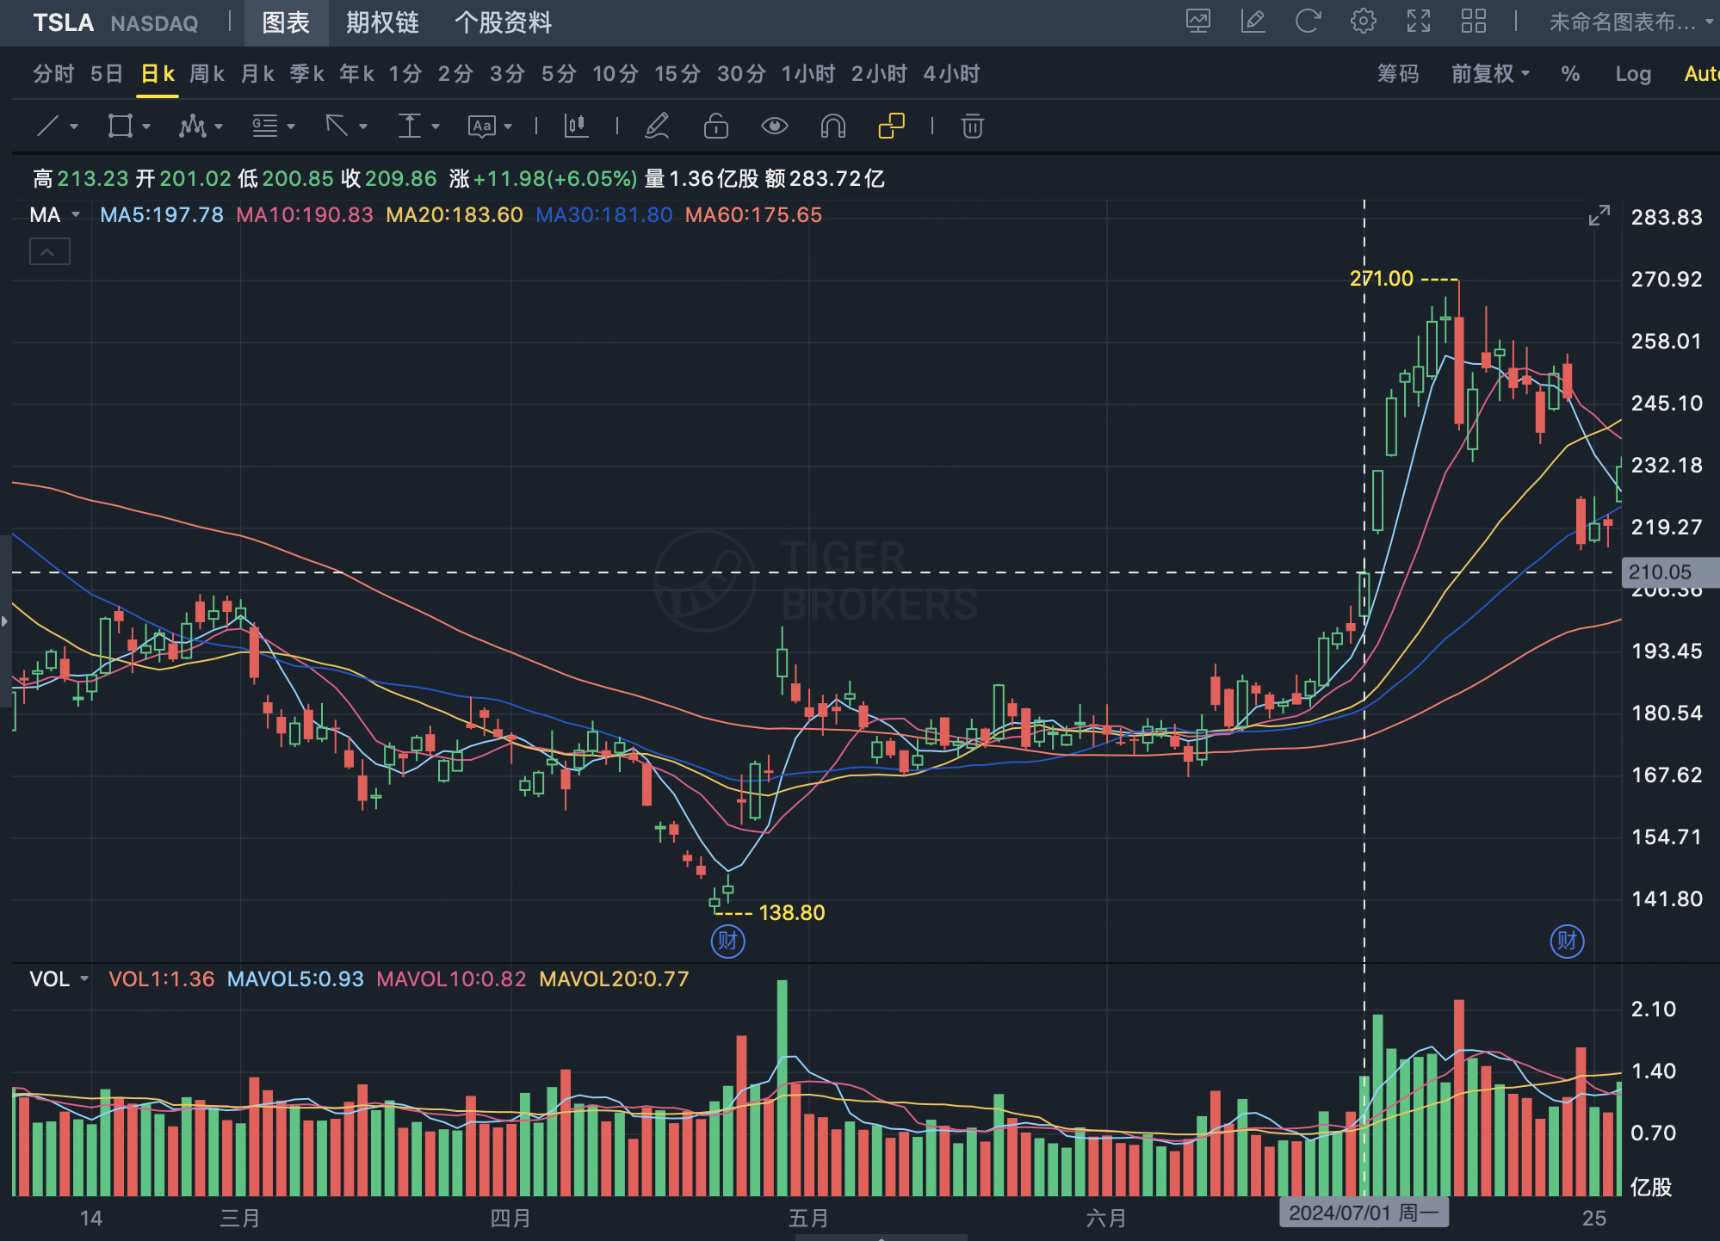Expand the left side panel arrow
The height and width of the screenshot is (1241, 1720).
(x=5, y=620)
